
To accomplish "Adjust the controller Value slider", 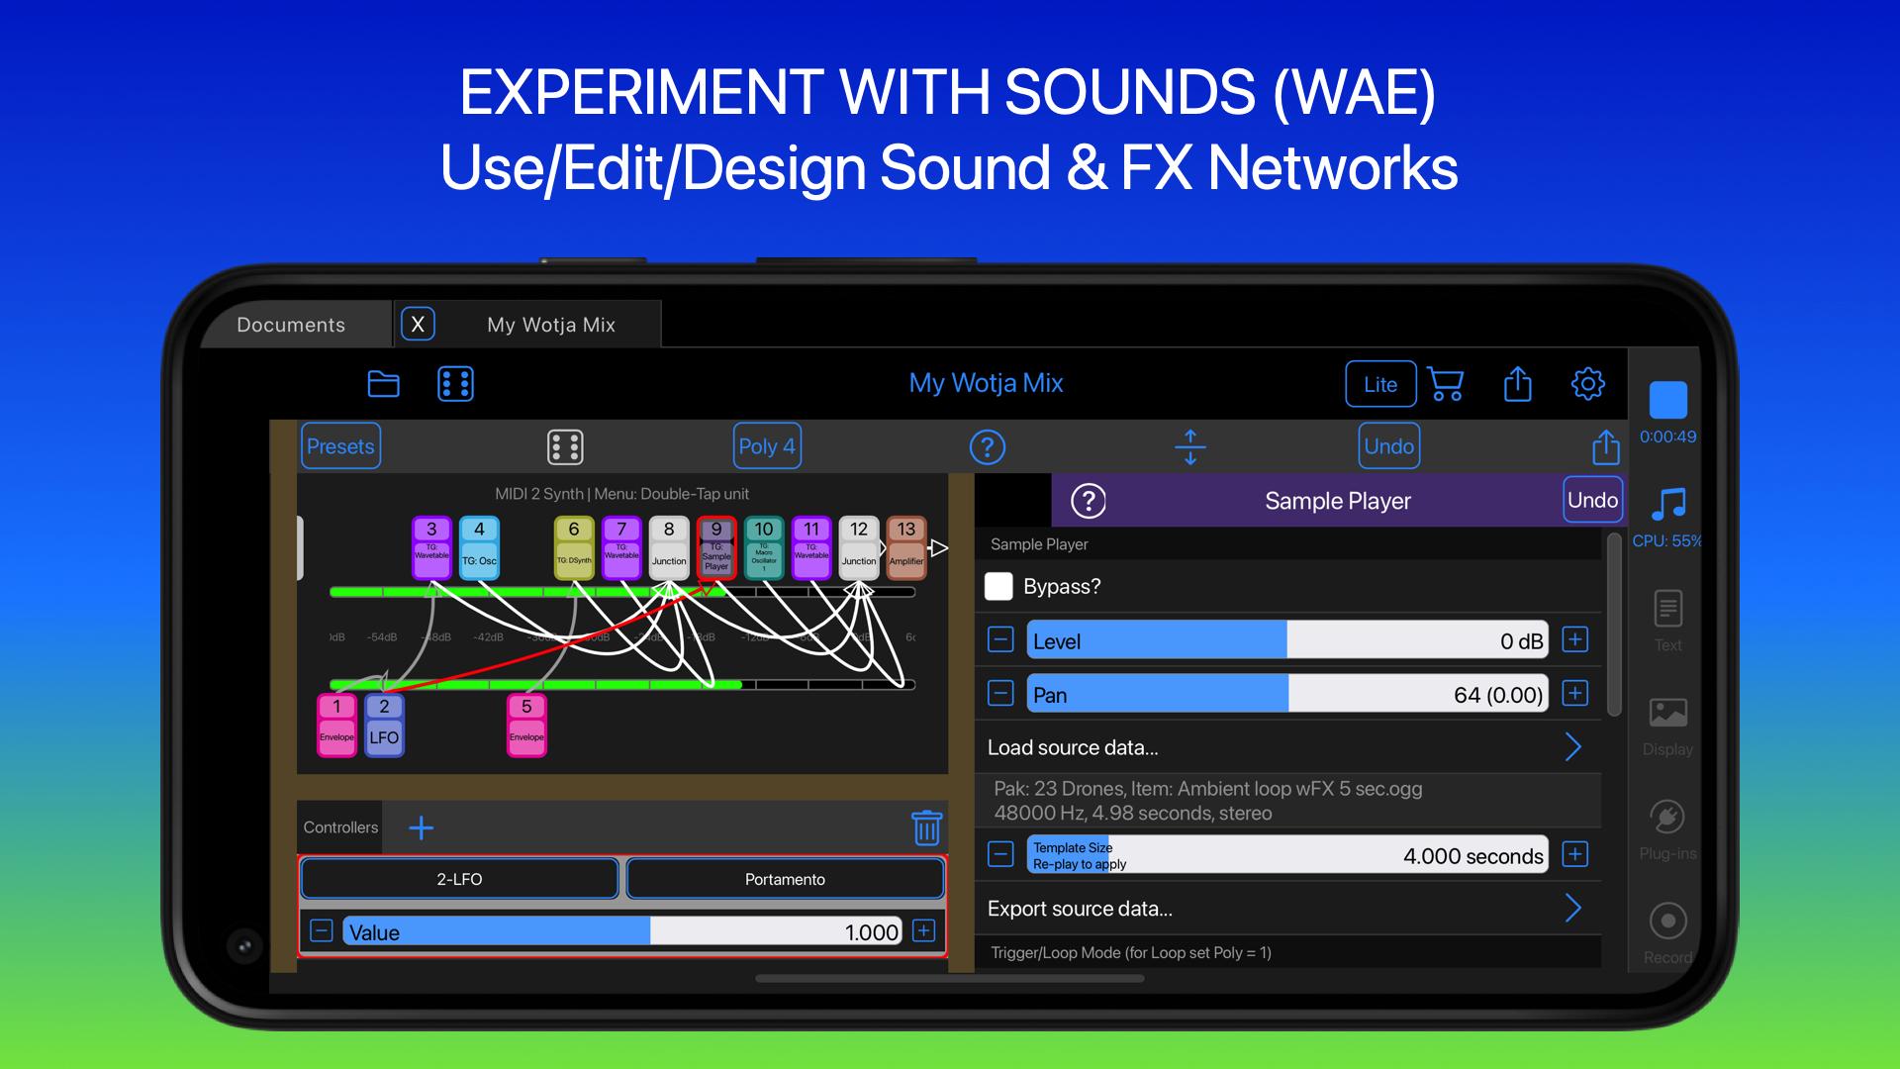I will pos(622,931).
